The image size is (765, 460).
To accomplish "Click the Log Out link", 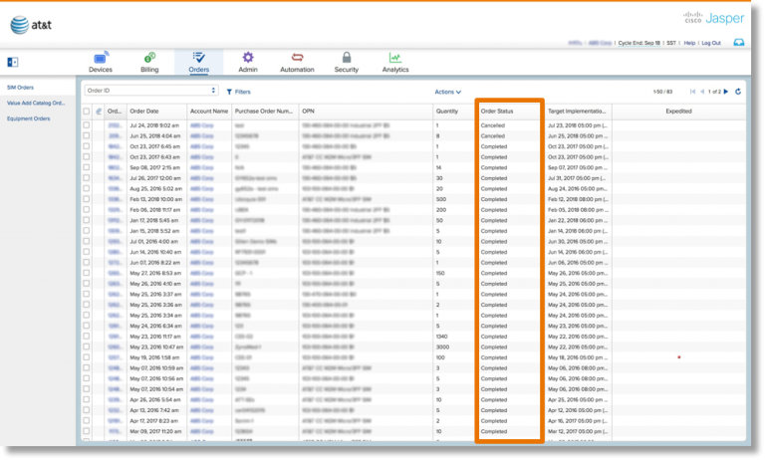I will [711, 43].
